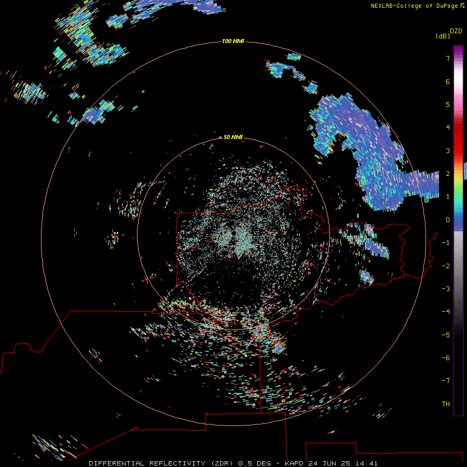Image resolution: width=467 pixels, height=467 pixels.
Task: Click the '100 NMI' range ring label
Action: [x=233, y=41]
